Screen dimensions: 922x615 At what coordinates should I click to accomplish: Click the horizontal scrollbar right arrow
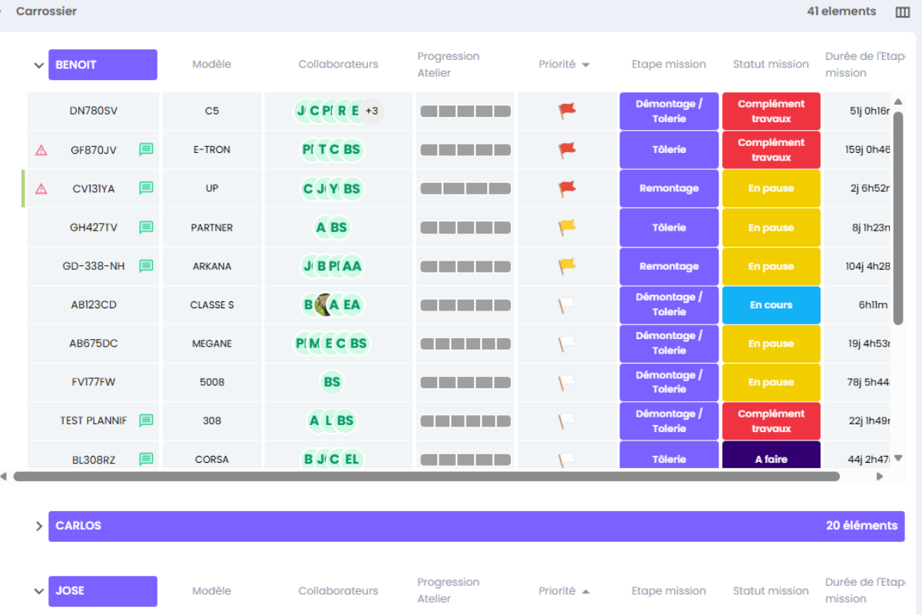[880, 477]
